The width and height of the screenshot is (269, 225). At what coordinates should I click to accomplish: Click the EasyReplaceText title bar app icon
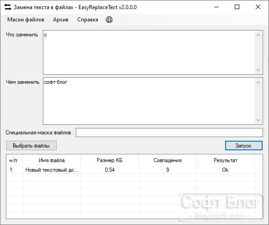[8, 7]
